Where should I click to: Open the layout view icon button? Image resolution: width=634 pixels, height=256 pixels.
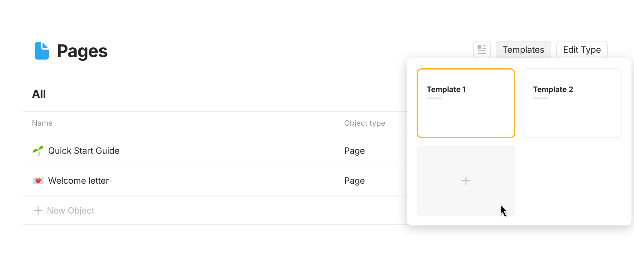pyautogui.click(x=482, y=50)
